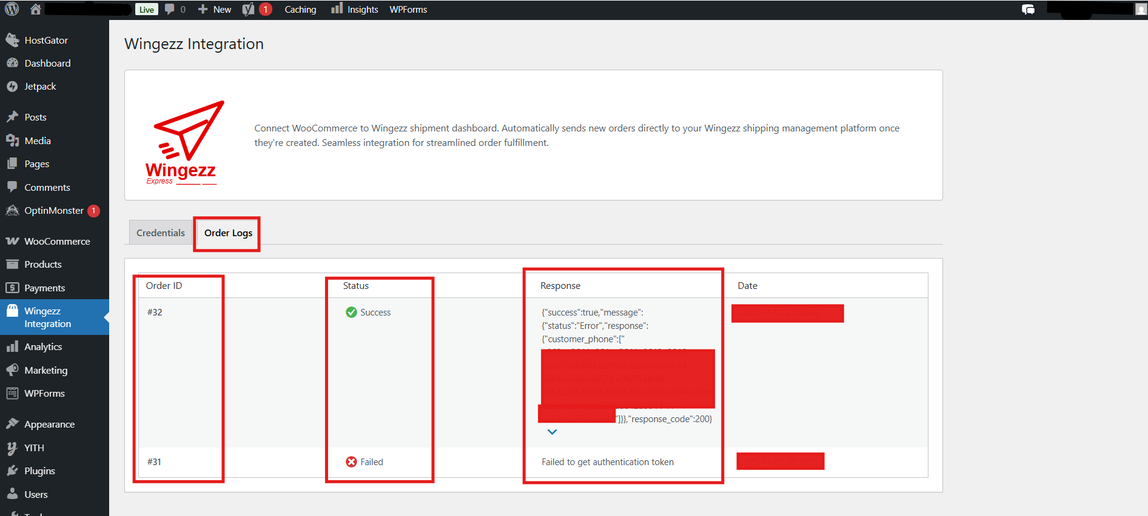Click the Jetpack sidebar icon

click(12, 87)
